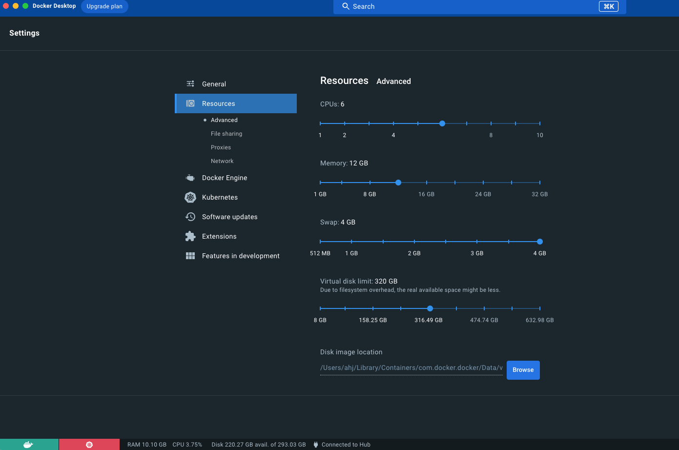Open the General settings section

(x=236, y=84)
